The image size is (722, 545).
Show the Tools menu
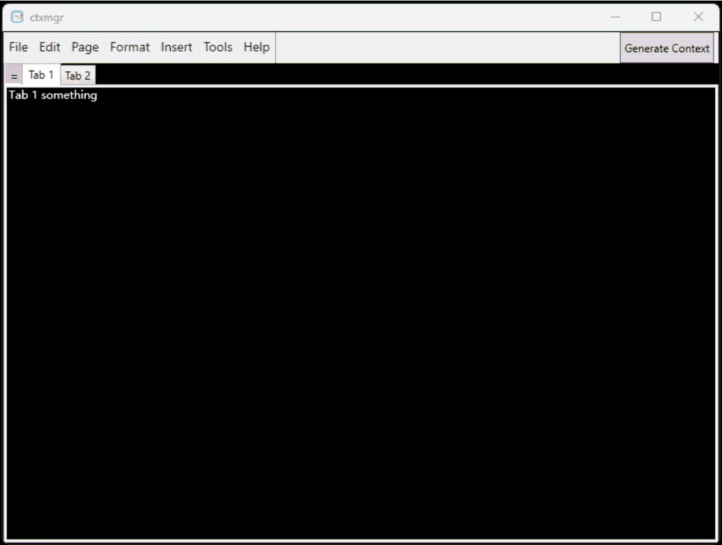[217, 47]
